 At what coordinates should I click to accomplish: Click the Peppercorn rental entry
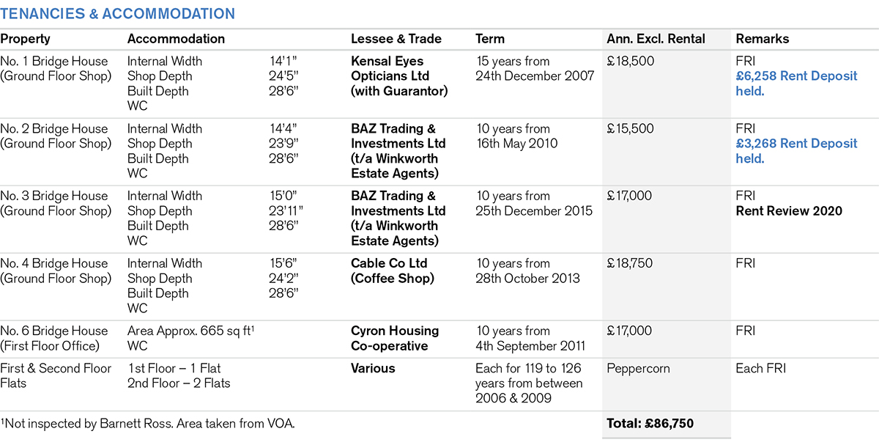(x=638, y=368)
